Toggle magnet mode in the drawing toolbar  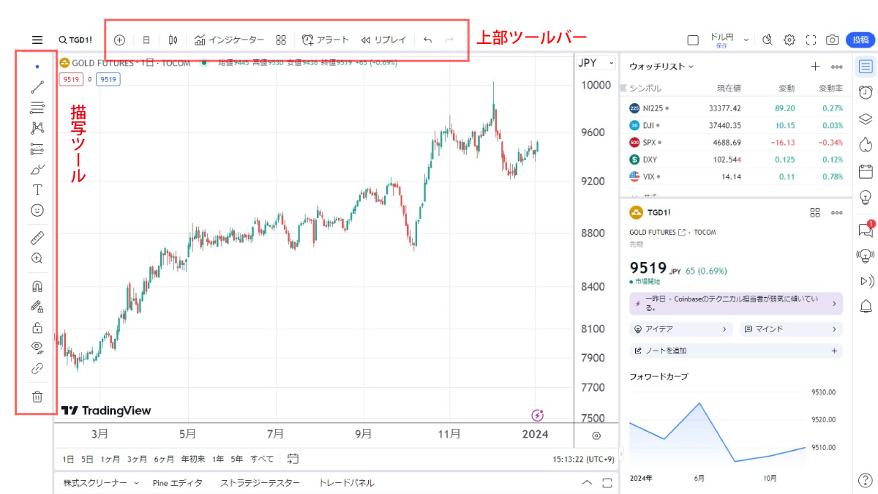pos(37,285)
